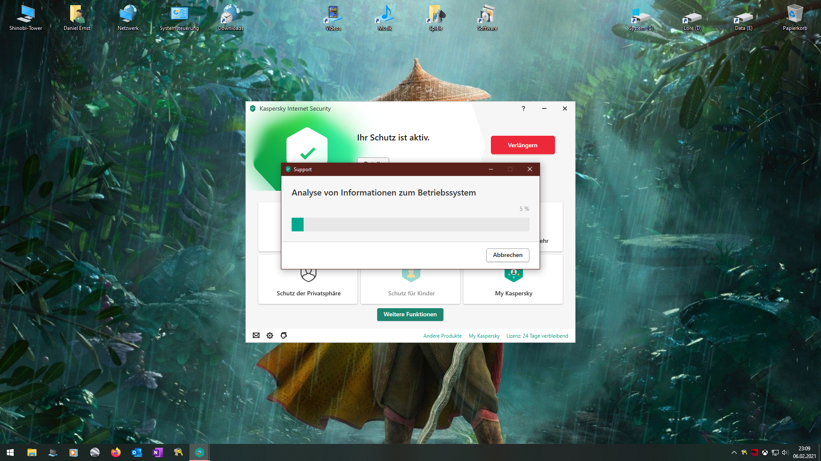Click the Lizenz 24 Tage verbleibend link
This screenshot has width=821, height=461.
coord(537,336)
